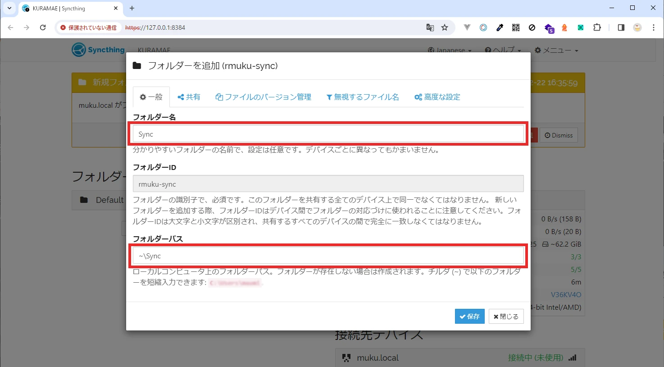Focus the address bar showing 127.0.0.1:8384

[x=270, y=28]
